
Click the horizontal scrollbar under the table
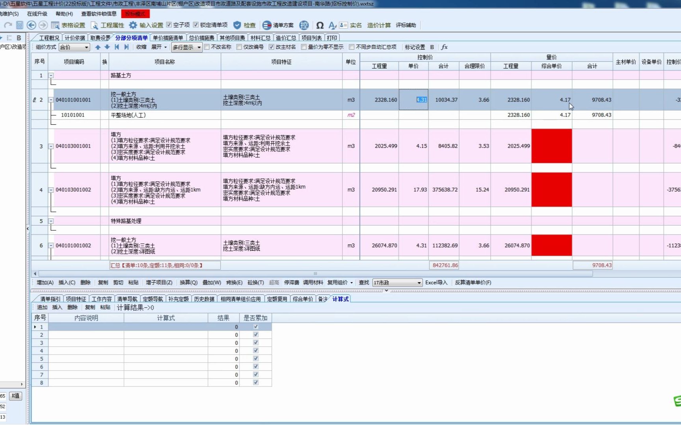coord(315,273)
